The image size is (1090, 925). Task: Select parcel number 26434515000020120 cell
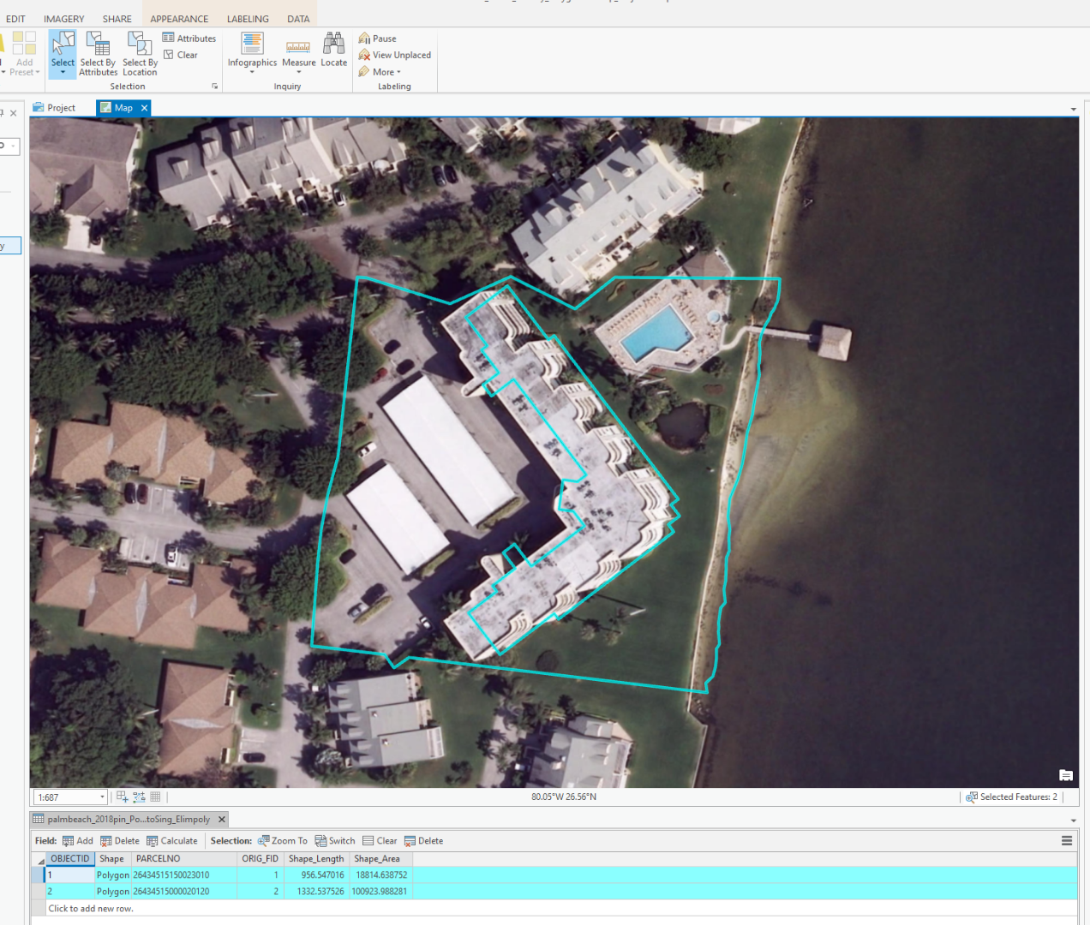click(183, 892)
